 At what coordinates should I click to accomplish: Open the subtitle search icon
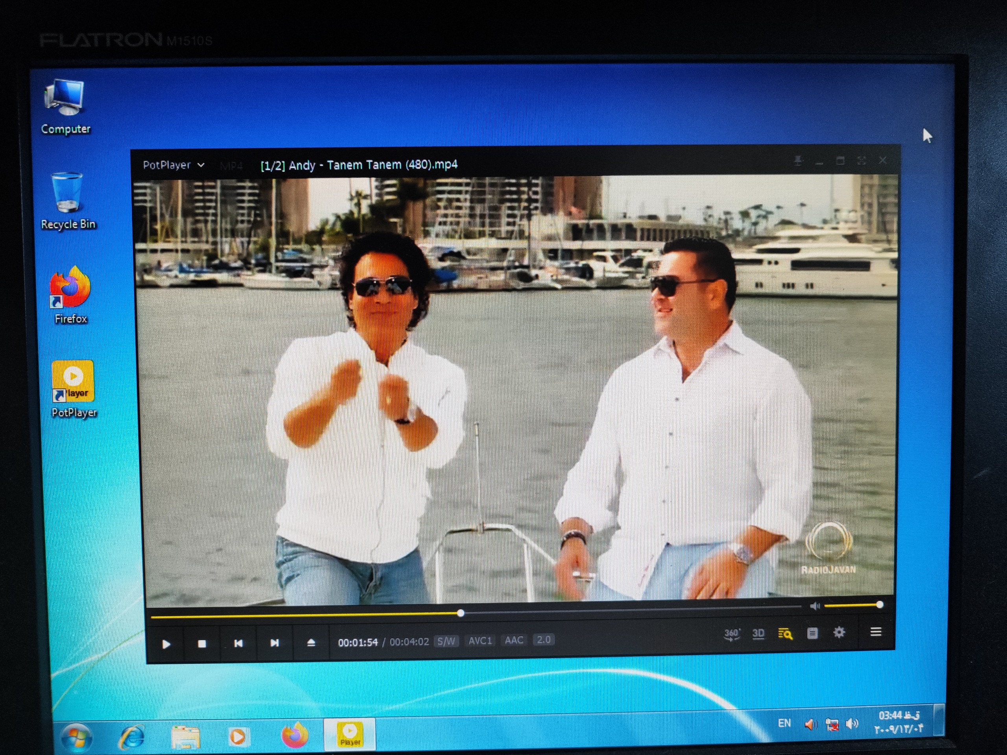pyautogui.click(x=785, y=633)
